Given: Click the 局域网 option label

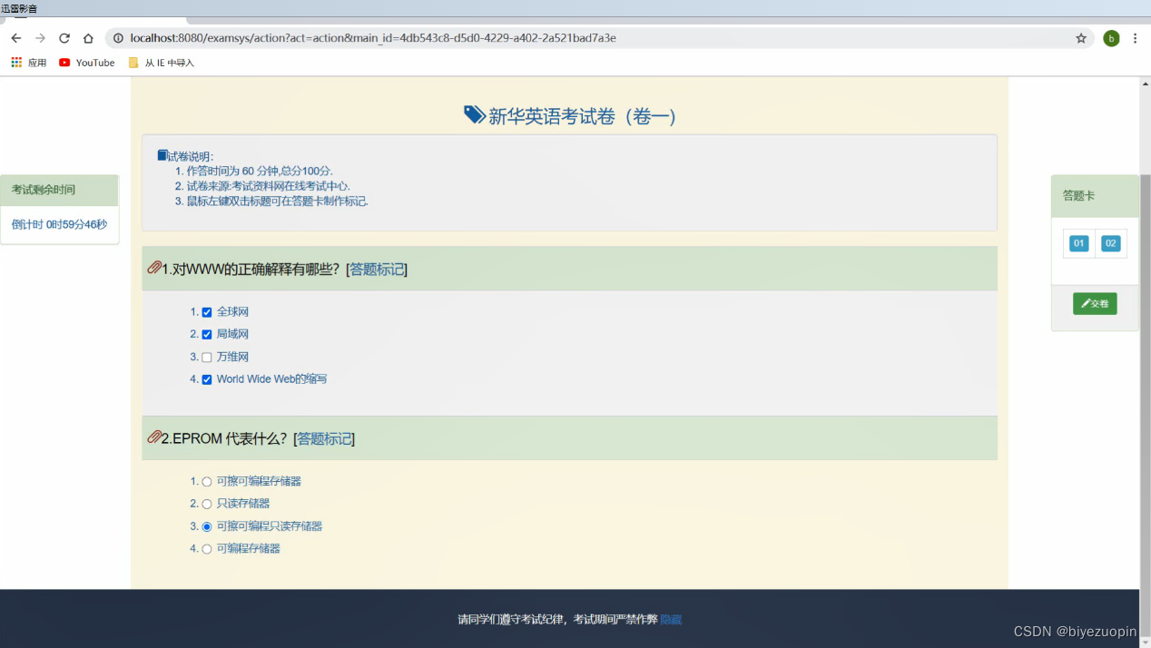Looking at the screenshot, I should pyautogui.click(x=232, y=335).
